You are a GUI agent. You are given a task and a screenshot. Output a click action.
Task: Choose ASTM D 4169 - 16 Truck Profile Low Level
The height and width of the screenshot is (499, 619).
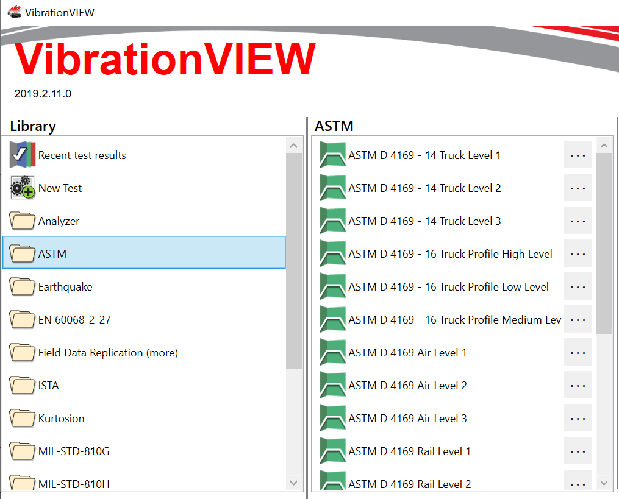(448, 287)
